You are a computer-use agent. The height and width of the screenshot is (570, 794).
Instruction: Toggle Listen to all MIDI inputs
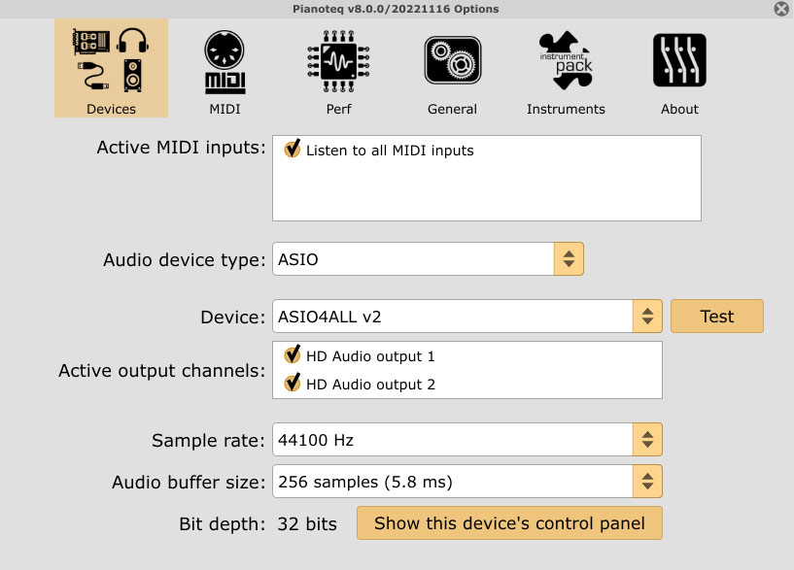[x=293, y=150]
